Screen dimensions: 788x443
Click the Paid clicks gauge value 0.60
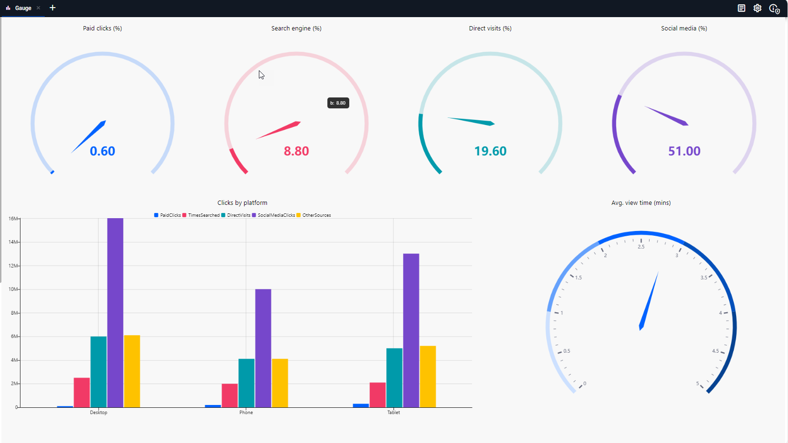[102, 151]
